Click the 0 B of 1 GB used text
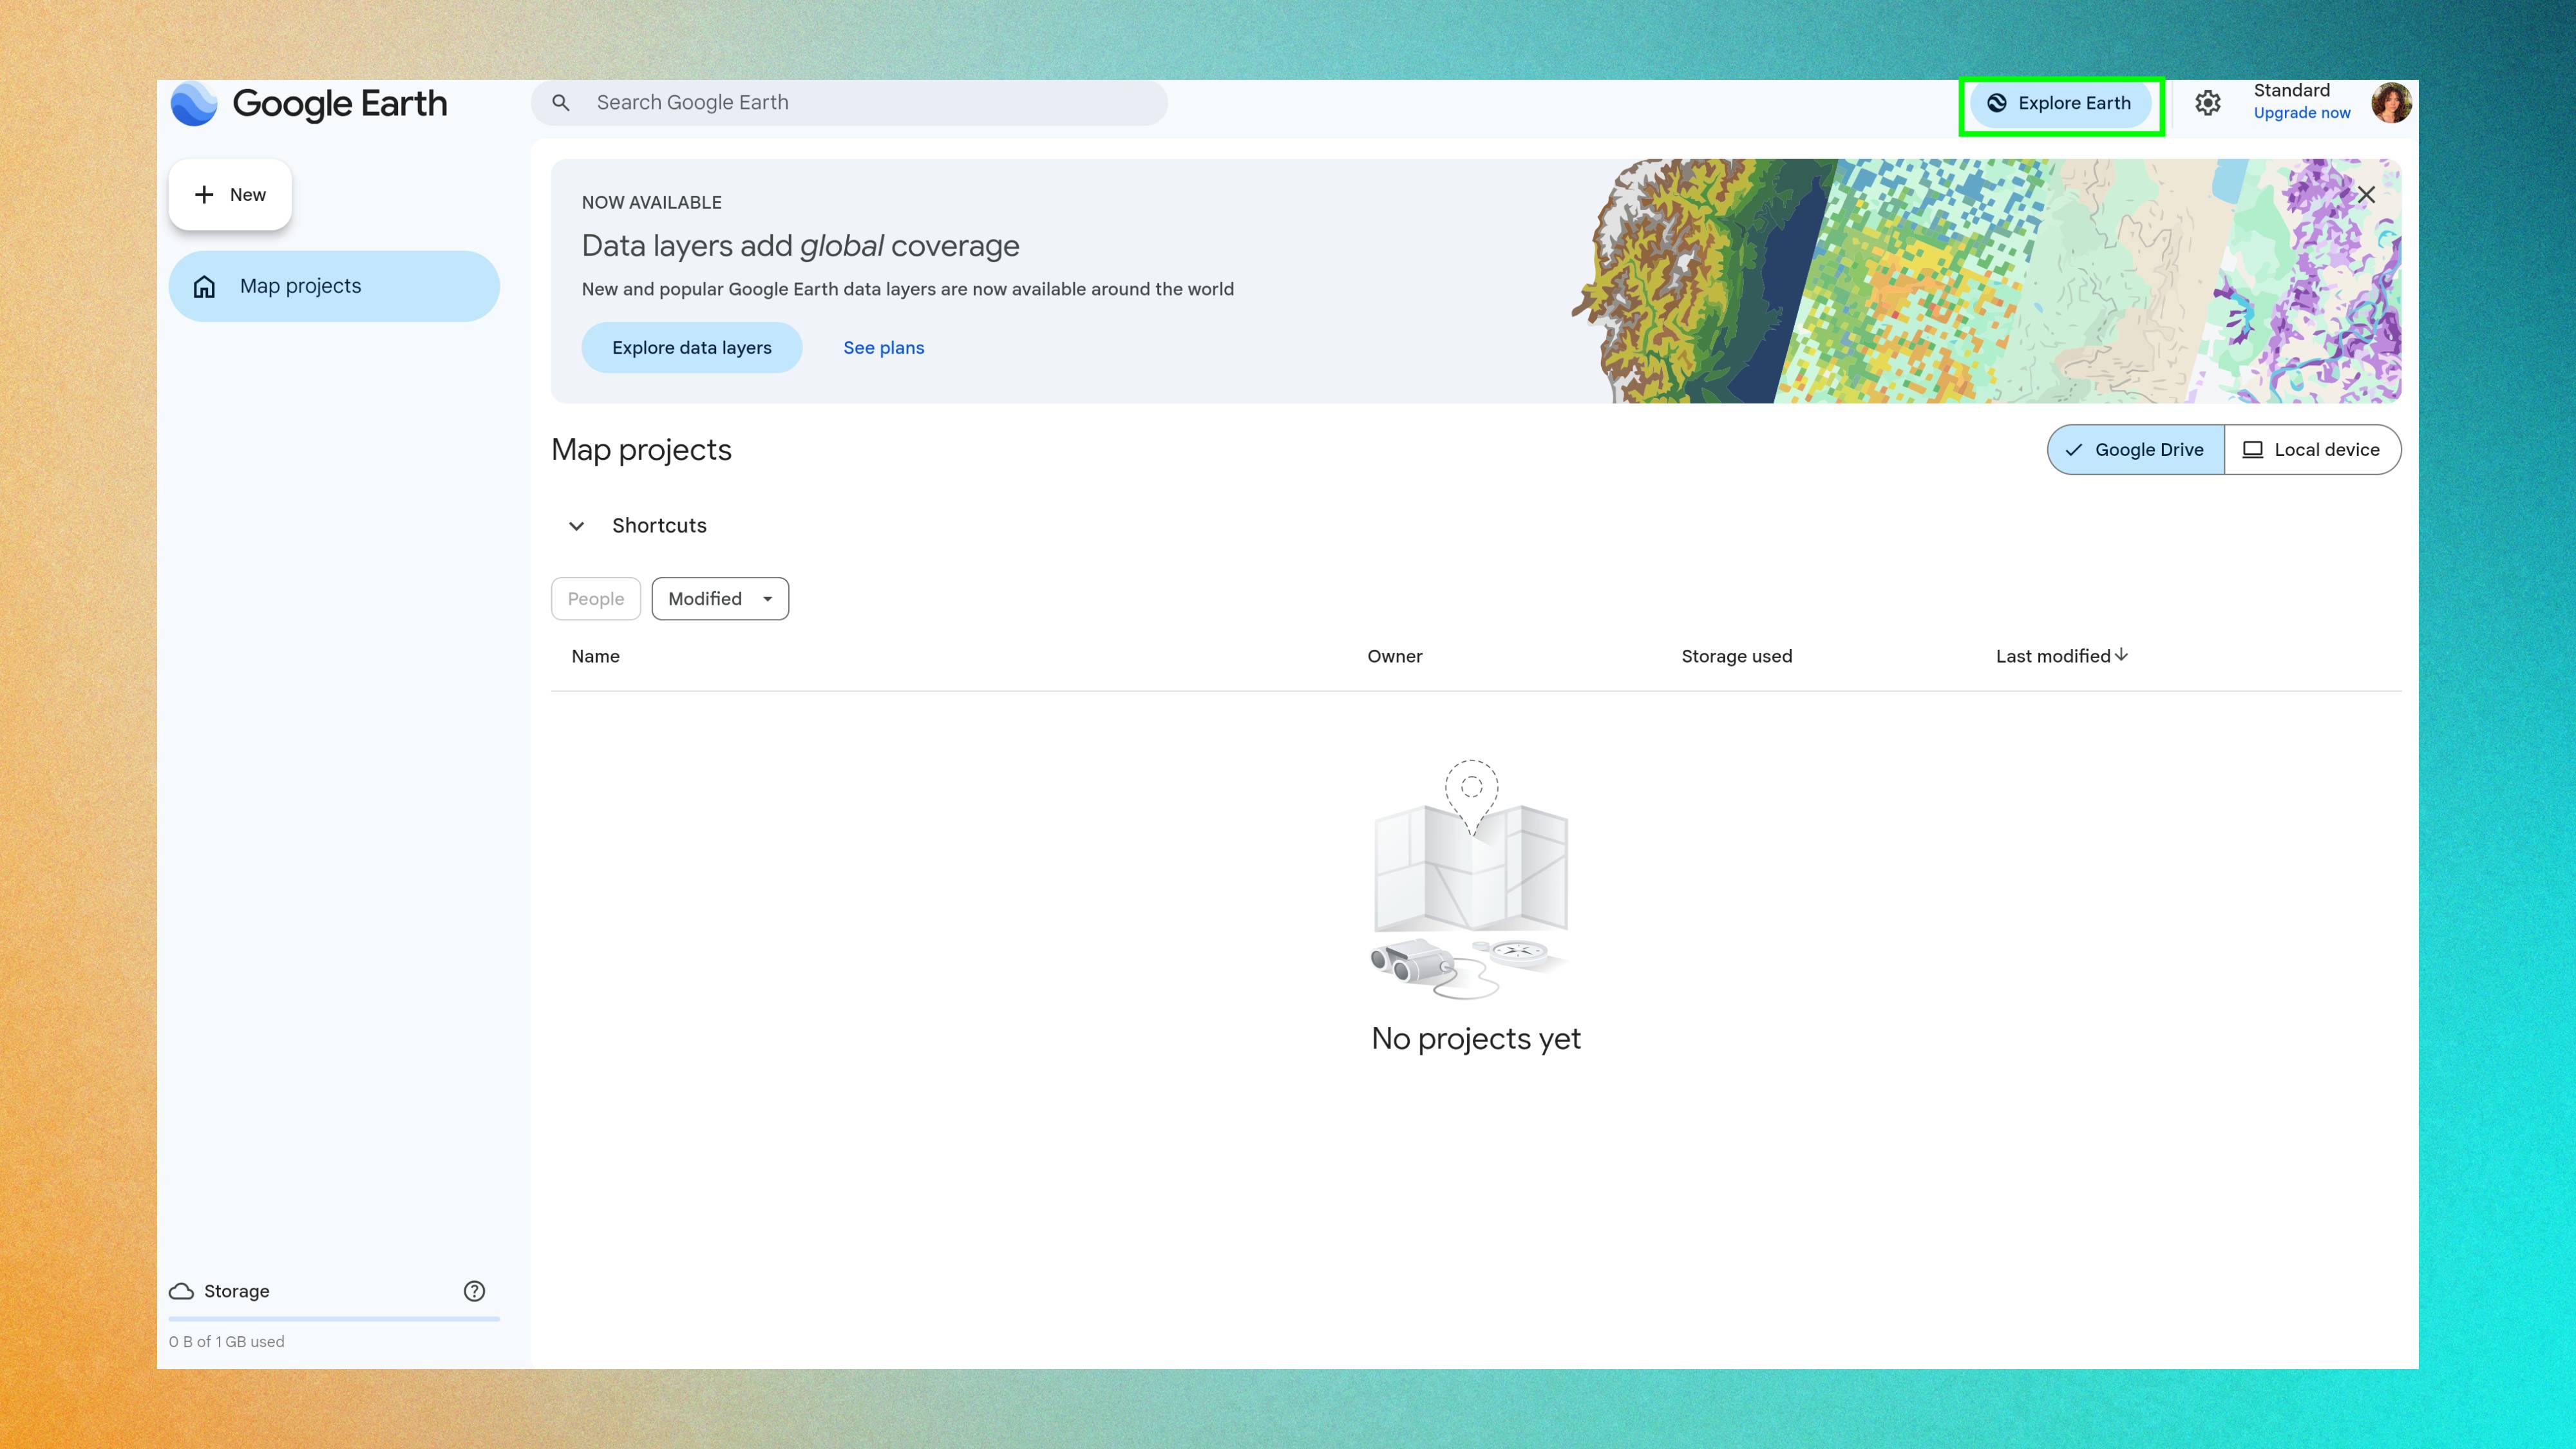The height and width of the screenshot is (1449, 2576). tap(227, 1342)
